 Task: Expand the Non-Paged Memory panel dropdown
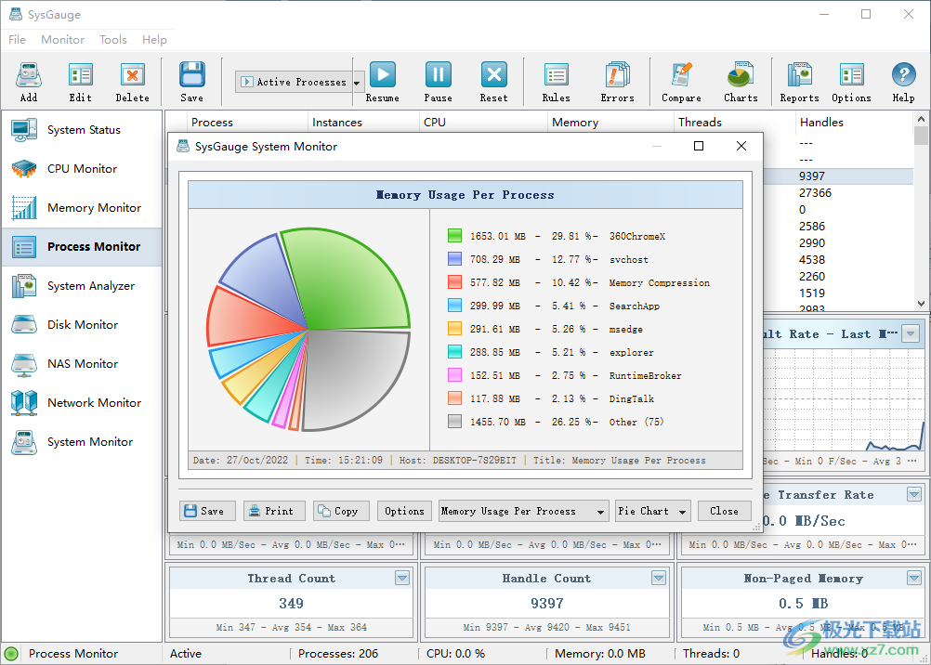[x=913, y=578]
